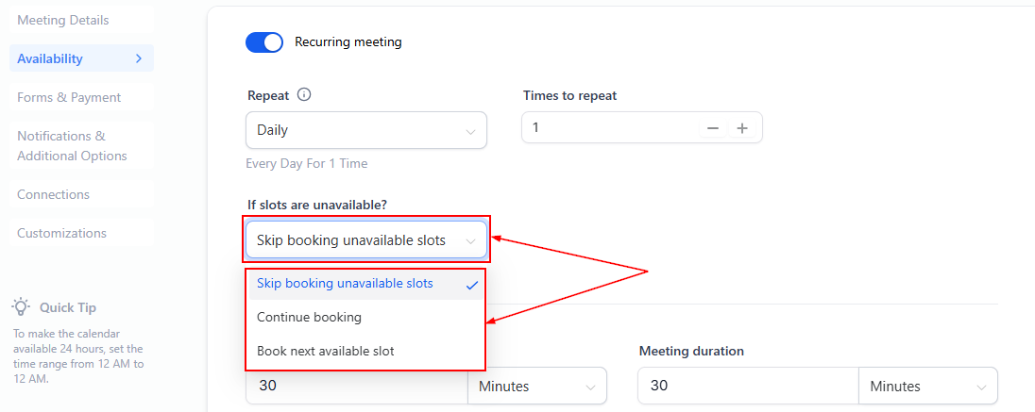Select Skip booking unavailable slots option

[345, 283]
